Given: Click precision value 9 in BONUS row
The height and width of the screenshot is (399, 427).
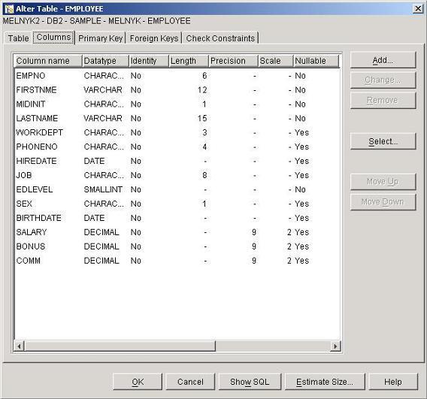Looking at the screenshot, I should click(254, 246).
